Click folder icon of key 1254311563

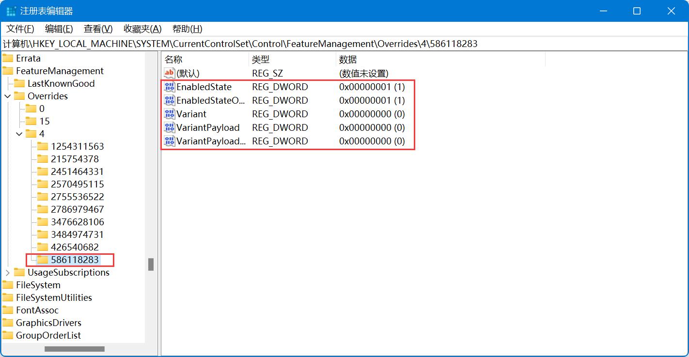coord(43,146)
